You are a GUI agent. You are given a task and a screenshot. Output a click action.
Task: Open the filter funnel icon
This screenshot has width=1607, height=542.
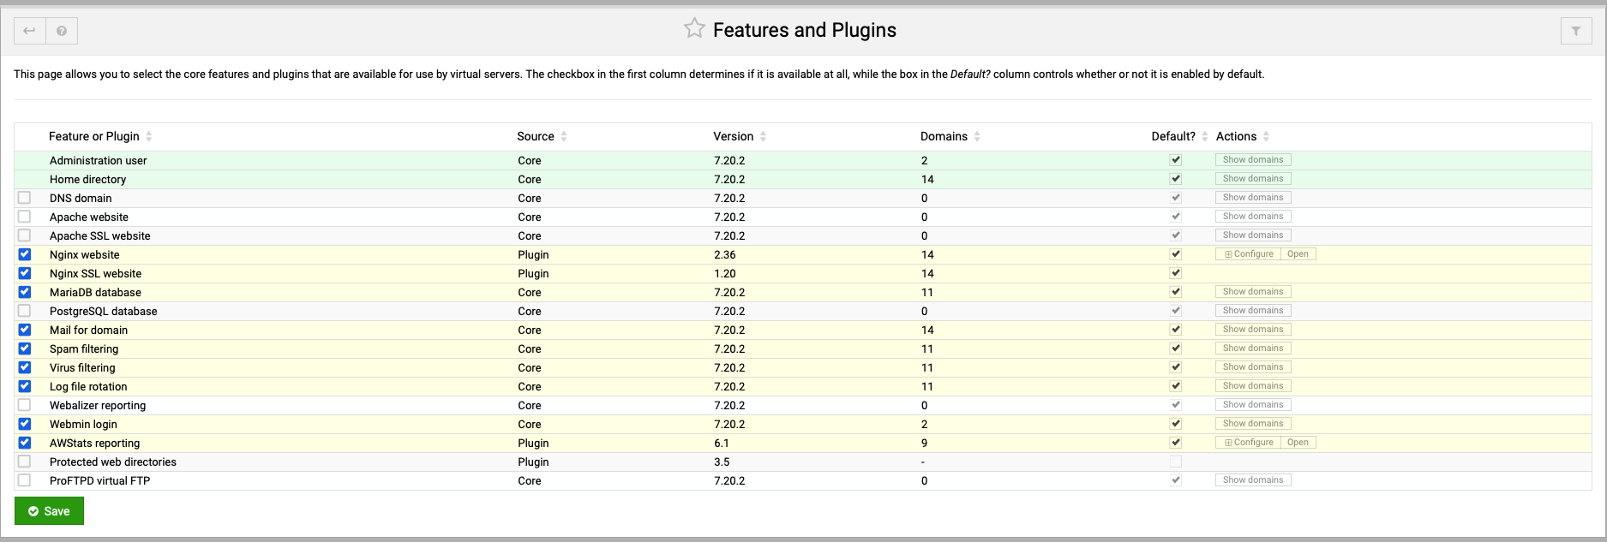pos(1576,31)
